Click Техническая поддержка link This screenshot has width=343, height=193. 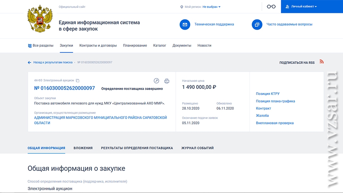pos(214,24)
